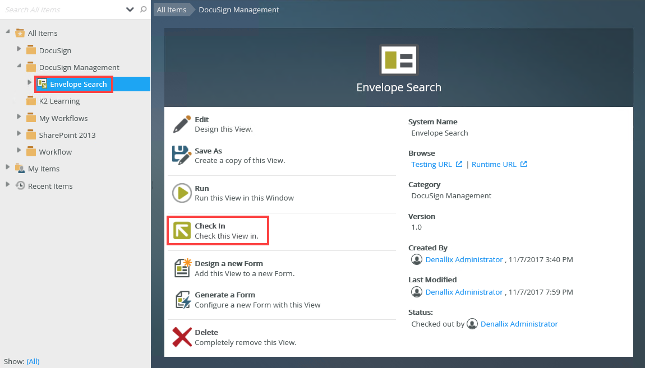This screenshot has width=645, height=368.
Task: Expand the Recent Items node arrow
Action: pos(7,184)
